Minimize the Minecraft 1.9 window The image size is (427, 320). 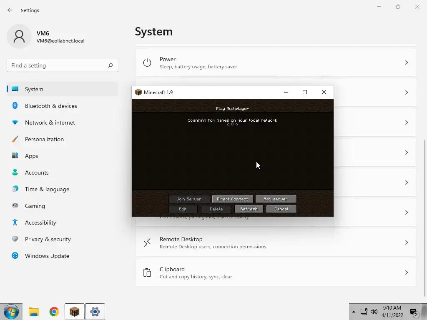click(x=286, y=92)
